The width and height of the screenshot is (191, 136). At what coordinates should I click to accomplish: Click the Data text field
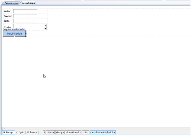click(x=25, y=21)
